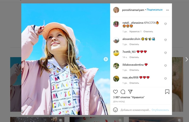Save post with bookmark icon
The height and width of the screenshot is (122, 189).
167,92
